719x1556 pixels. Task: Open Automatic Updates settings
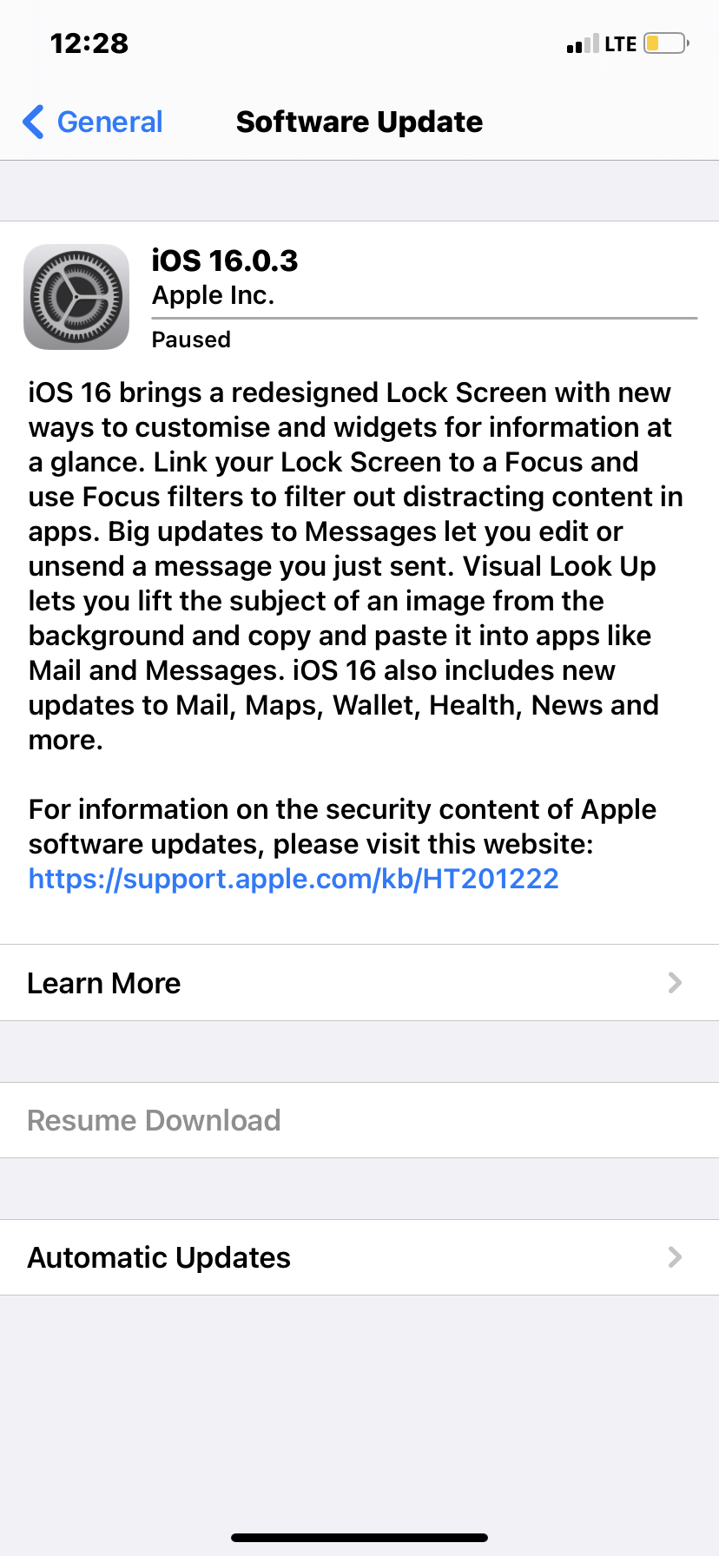click(x=359, y=1257)
